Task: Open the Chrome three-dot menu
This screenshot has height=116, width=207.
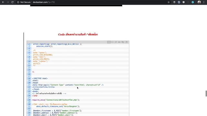Action: click(x=204, y=2)
